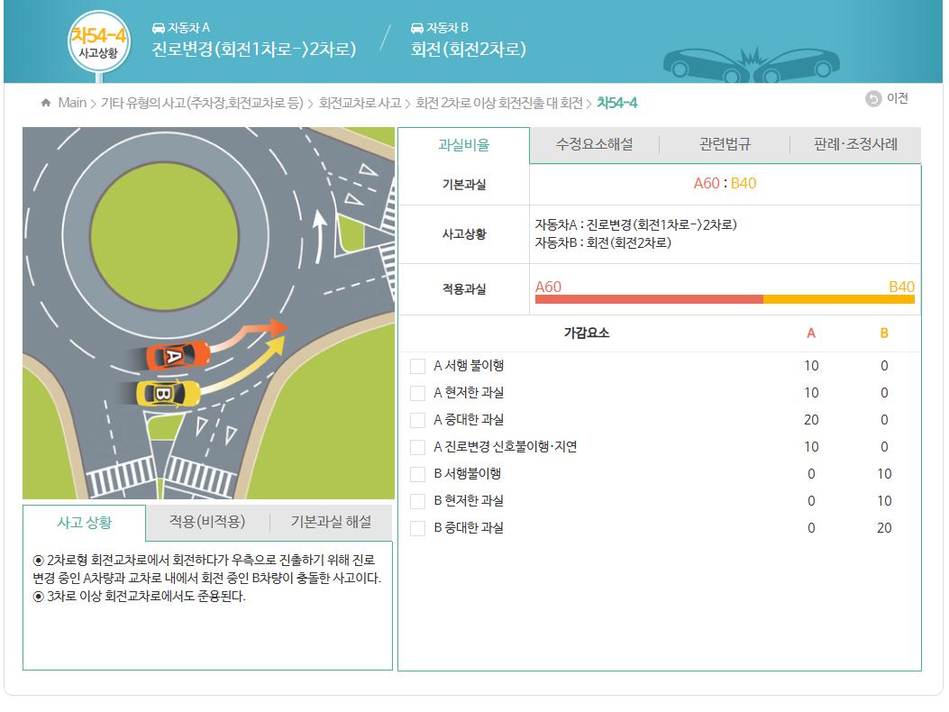Switch to the 수정요소해설 tab
The width and height of the screenshot is (949, 712).
[x=594, y=145]
